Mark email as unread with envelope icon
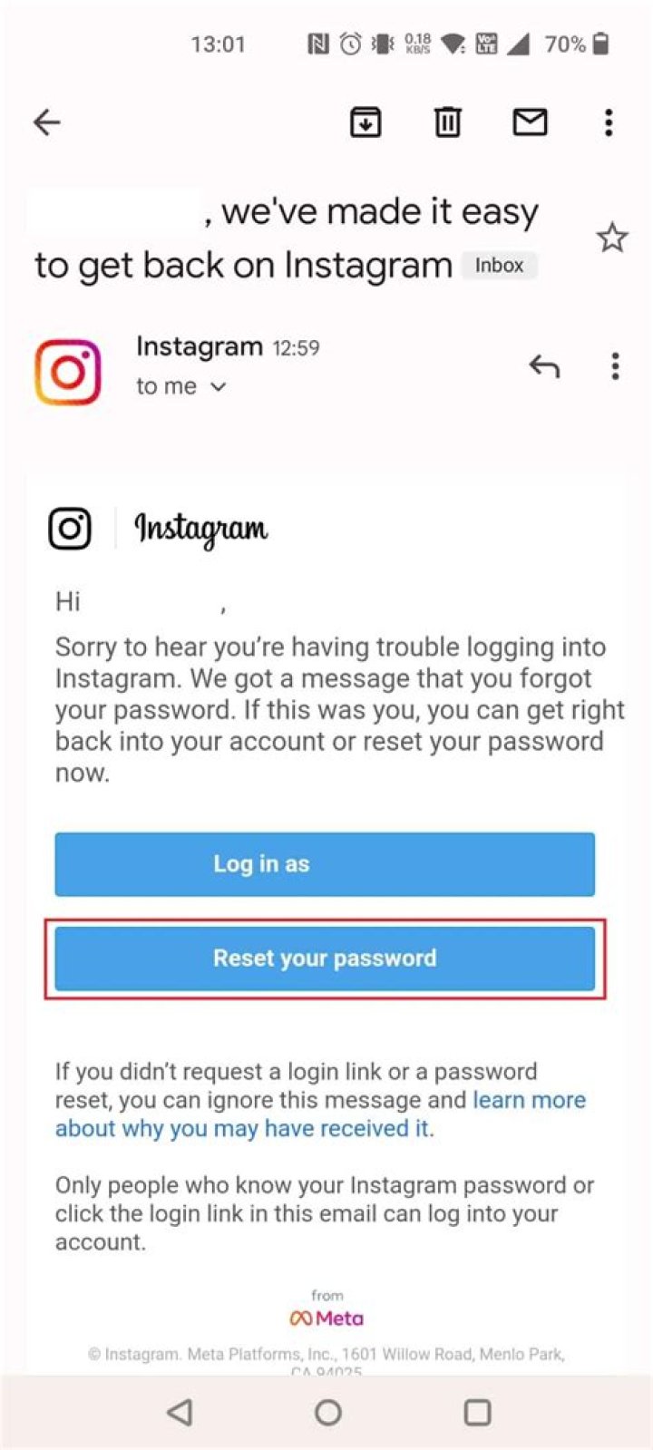 click(530, 122)
